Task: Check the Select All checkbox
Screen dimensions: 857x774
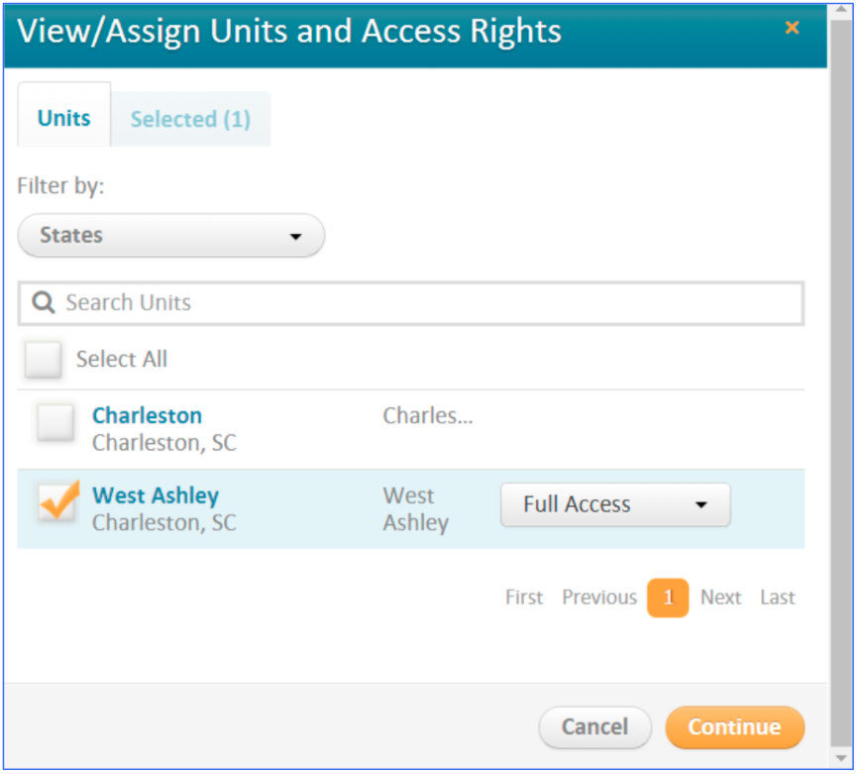Action: pyautogui.click(x=44, y=359)
